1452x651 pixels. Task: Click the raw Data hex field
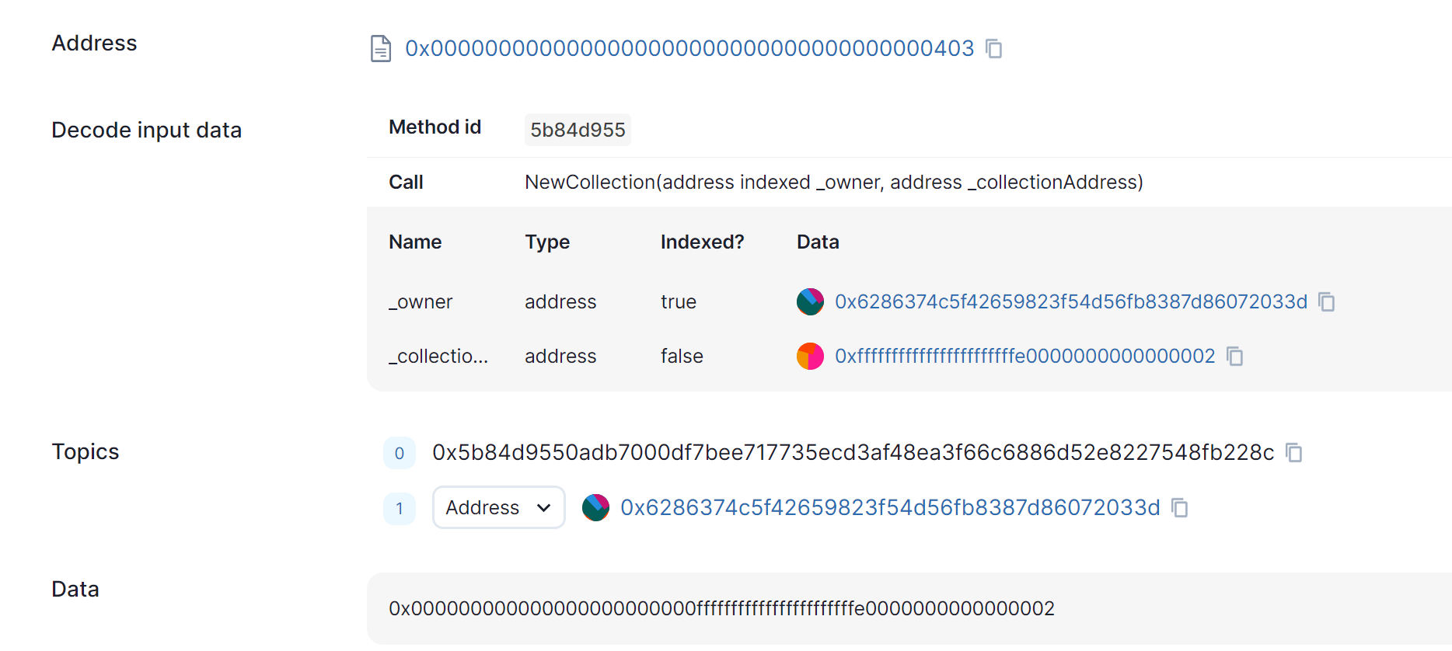(721, 608)
